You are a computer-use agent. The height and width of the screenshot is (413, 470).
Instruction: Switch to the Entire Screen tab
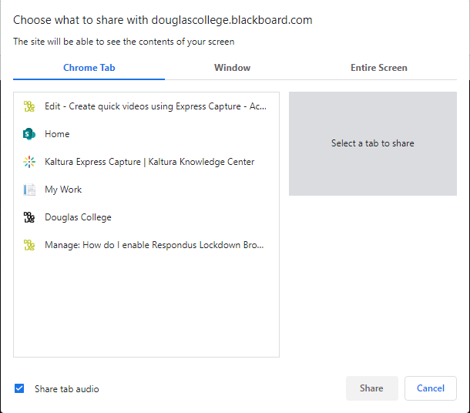click(378, 68)
